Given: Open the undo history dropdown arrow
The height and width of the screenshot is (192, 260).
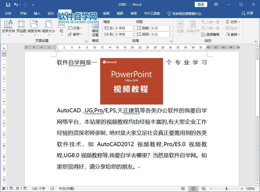Looking at the screenshot, I should [20, 5].
